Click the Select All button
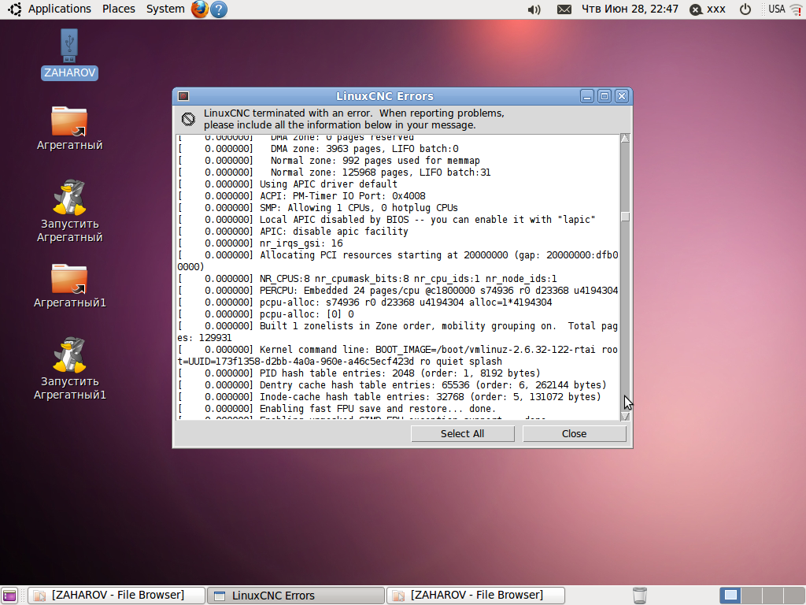806x605 pixels. pyautogui.click(x=463, y=434)
